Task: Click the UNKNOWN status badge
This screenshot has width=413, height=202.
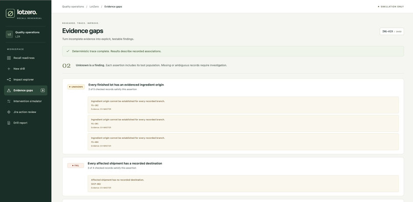Action: (76, 87)
